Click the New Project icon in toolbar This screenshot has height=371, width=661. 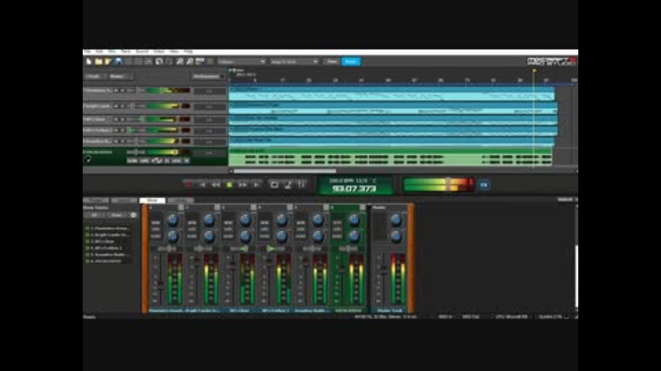point(89,61)
